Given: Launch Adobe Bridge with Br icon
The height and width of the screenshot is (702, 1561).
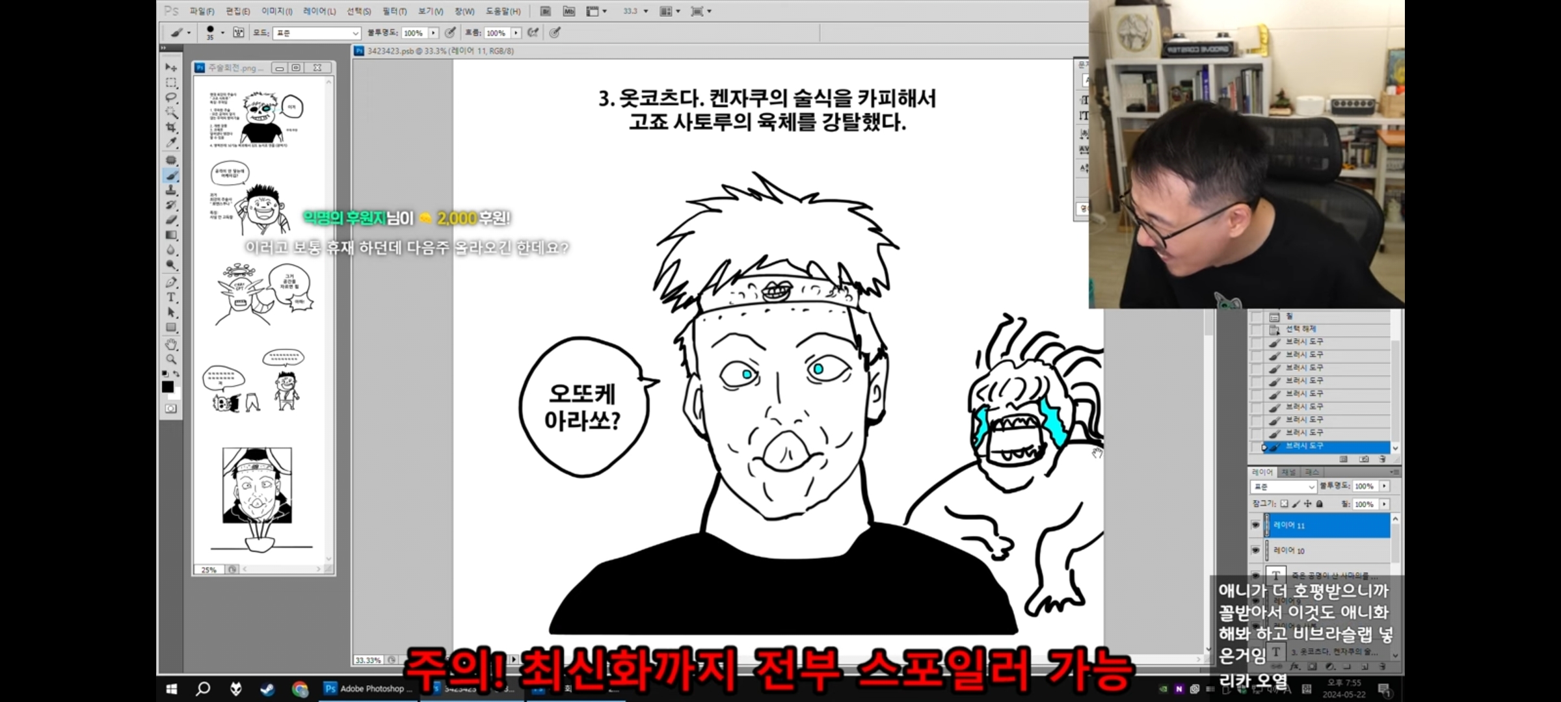Looking at the screenshot, I should click(x=546, y=11).
